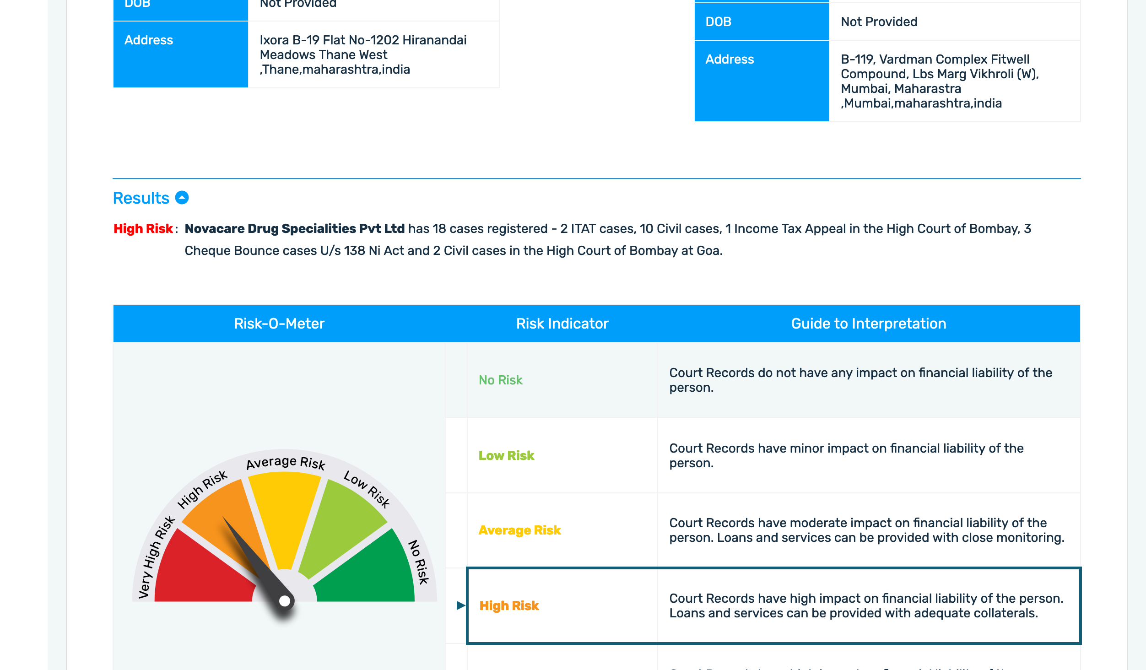Click the Low Risk indicator label
Viewport: 1146px width, 670px height.
coord(506,455)
